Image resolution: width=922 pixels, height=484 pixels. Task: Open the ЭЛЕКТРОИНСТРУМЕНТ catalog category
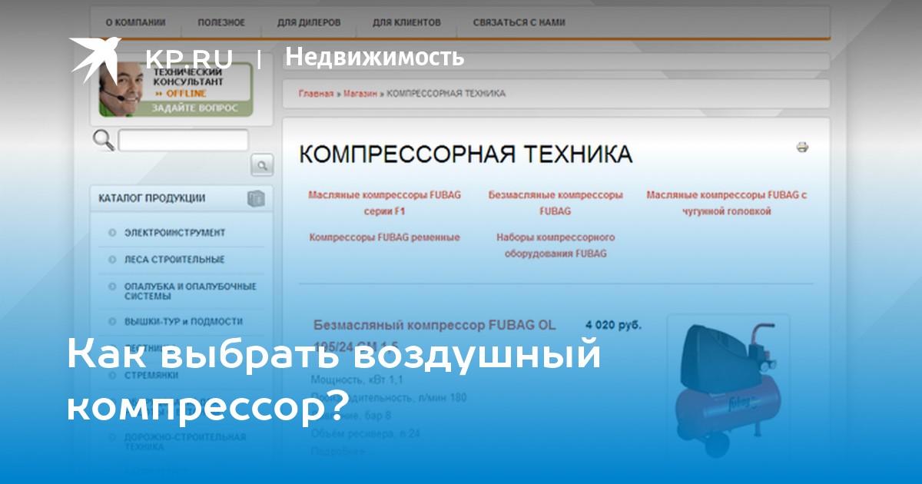[175, 233]
